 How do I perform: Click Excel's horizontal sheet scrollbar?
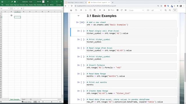pyautogui.click(x=49, y=99)
